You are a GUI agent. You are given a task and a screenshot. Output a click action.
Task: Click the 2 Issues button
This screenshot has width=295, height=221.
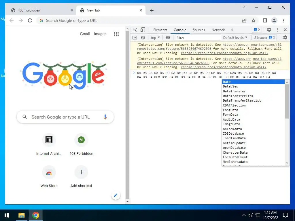(x=264, y=38)
